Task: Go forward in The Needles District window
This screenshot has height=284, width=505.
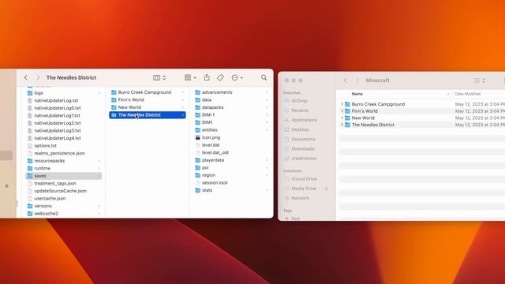Action: coord(38,77)
